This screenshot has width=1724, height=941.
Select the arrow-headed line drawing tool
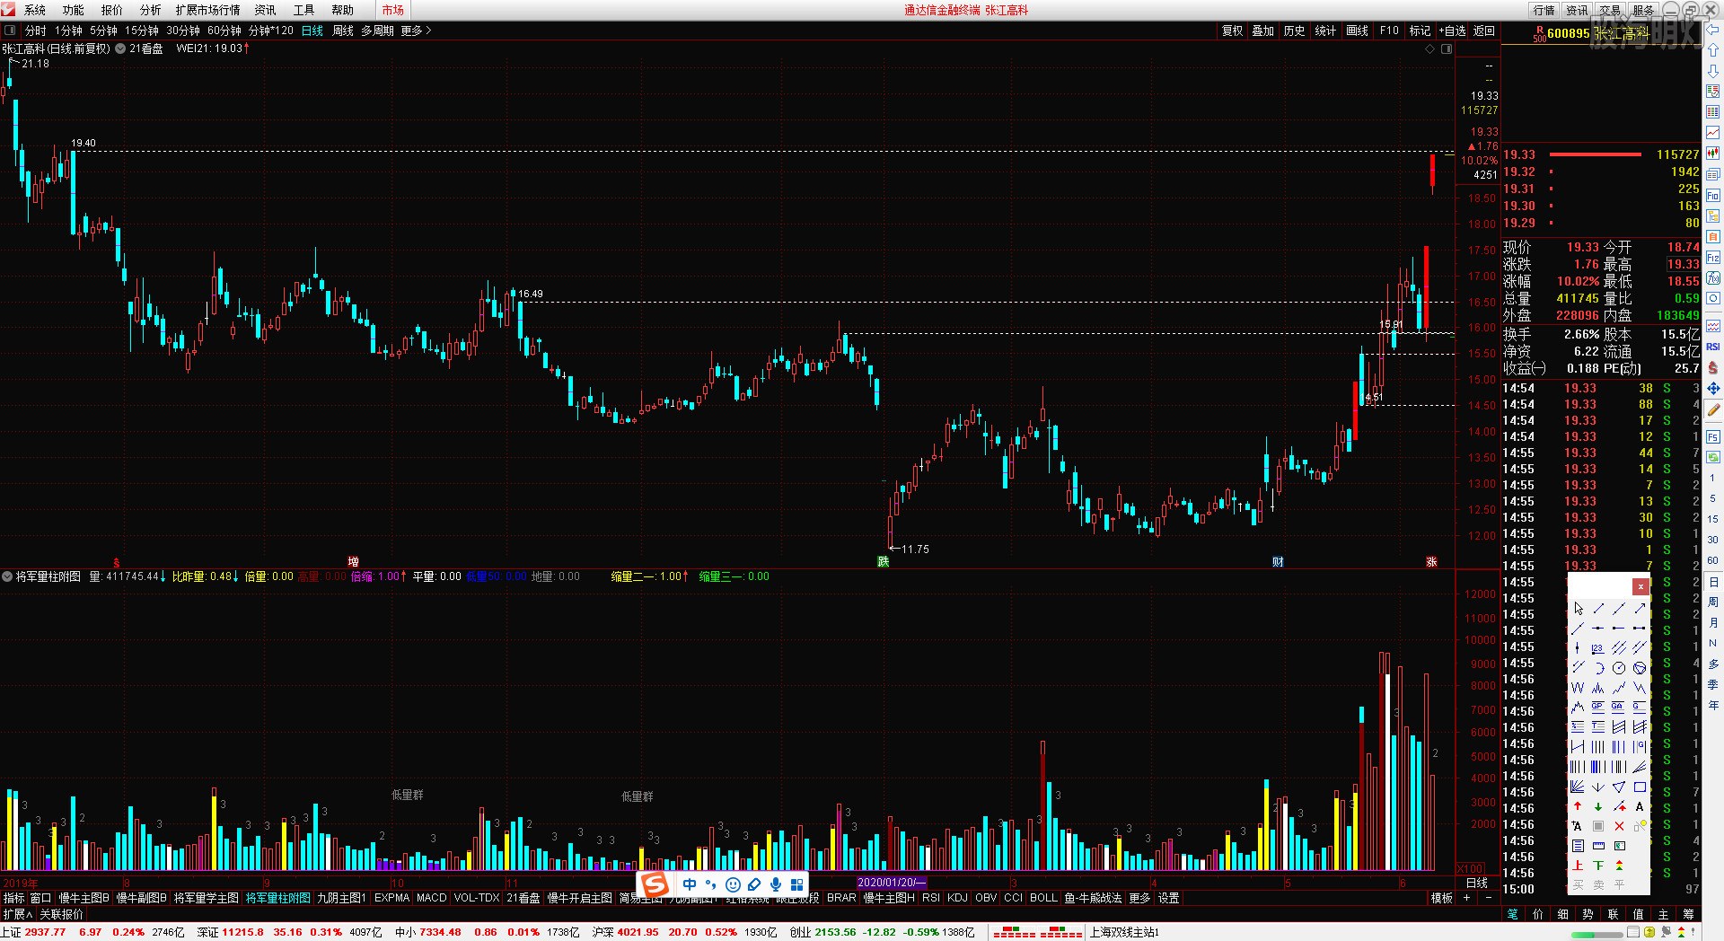click(1640, 609)
